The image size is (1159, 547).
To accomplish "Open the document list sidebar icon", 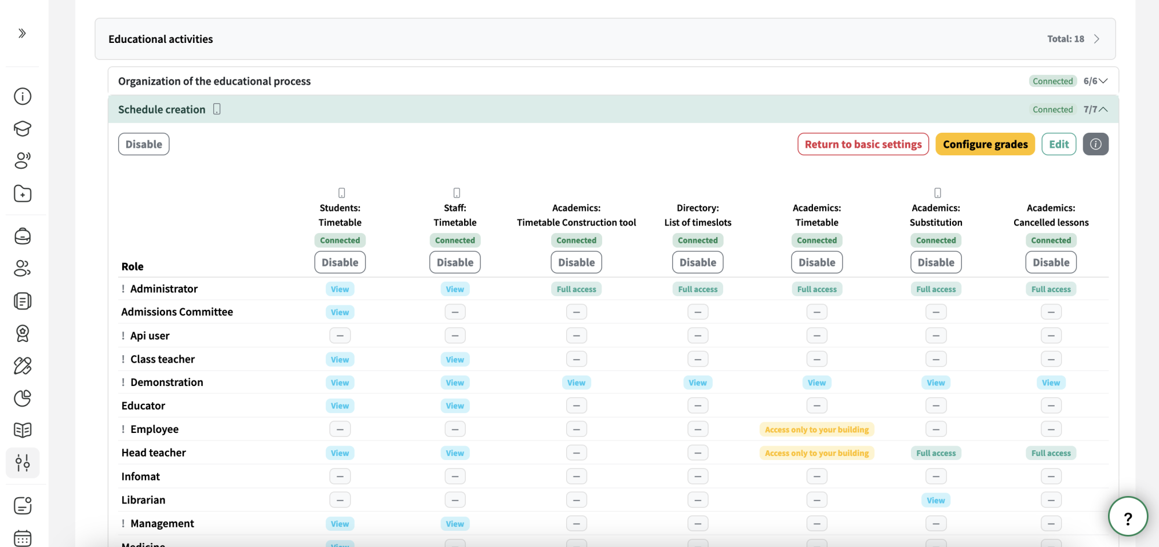I will click(x=23, y=301).
